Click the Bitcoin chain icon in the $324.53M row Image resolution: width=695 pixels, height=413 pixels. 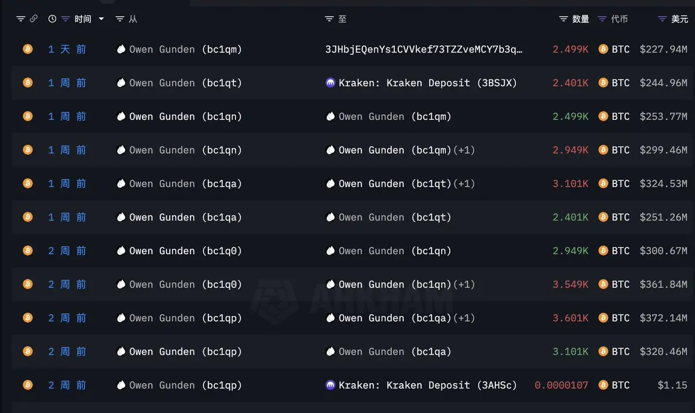[28, 184]
